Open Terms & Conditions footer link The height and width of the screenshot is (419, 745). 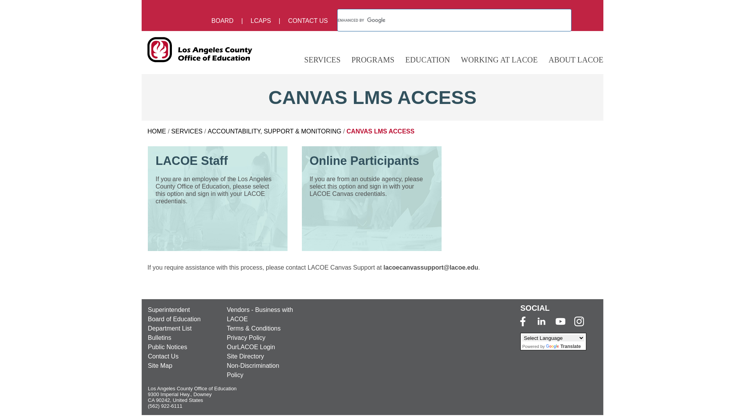(254, 328)
